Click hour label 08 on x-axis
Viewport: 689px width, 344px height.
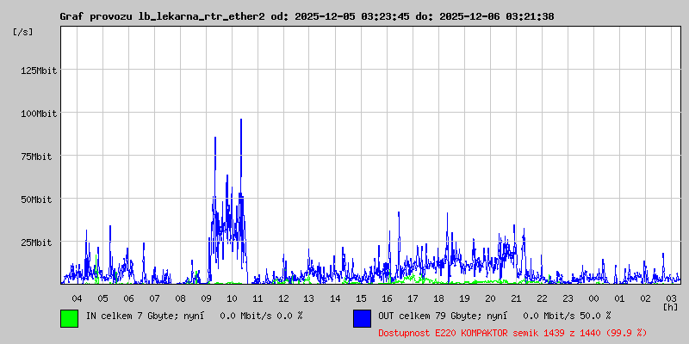(180, 298)
